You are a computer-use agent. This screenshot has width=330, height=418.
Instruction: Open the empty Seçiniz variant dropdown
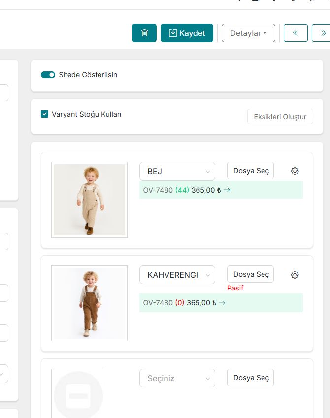click(177, 378)
